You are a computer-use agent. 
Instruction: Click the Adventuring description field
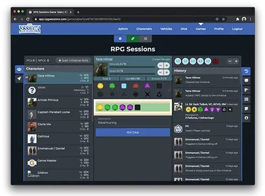pos(133,122)
